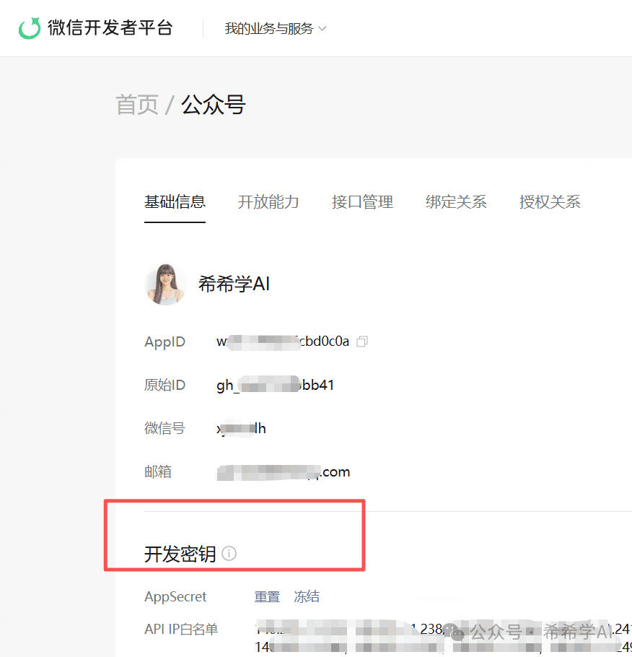Click the 希希学AI account avatar
The width and height of the screenshot is (632, 657).
click(x=165, y=284)
